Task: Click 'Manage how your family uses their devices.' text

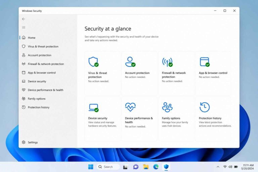Action: [x=175, y=124]
